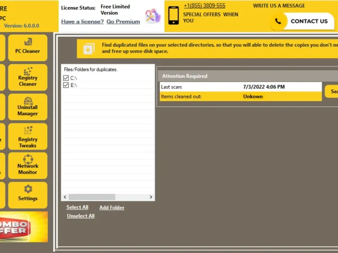Click the Version: 6.0.0.0 label

click(x=22, y=26)
